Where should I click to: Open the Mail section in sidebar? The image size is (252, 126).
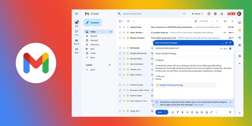point(77,24)
